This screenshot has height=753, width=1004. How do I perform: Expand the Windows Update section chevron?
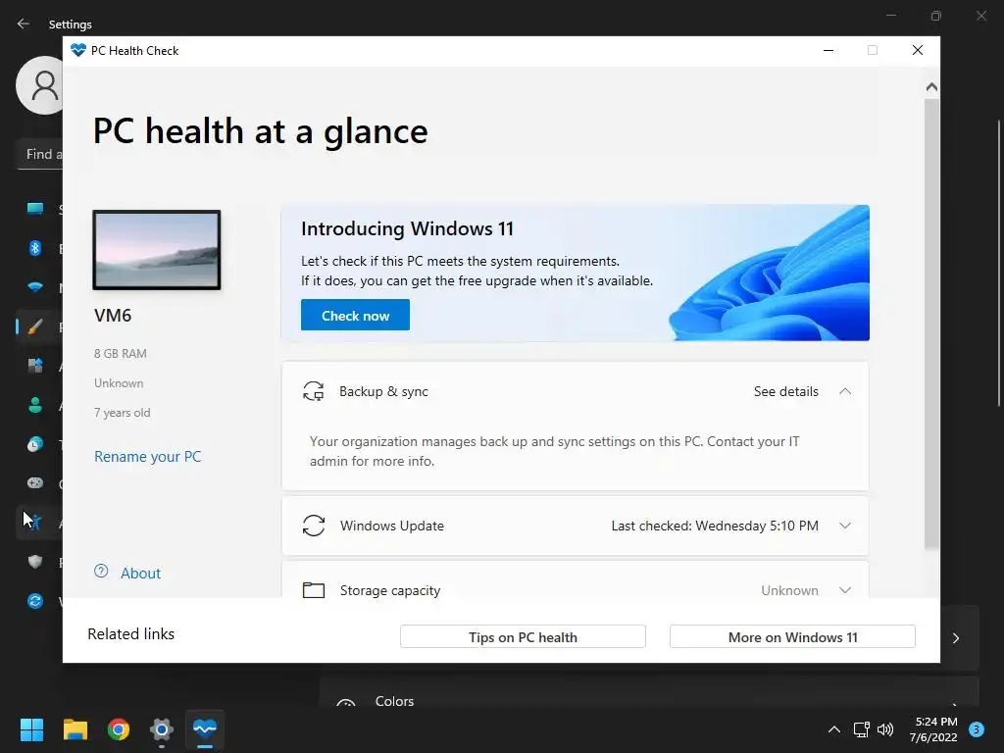845,526
